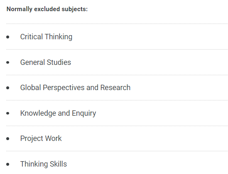The height and width of the screenshot is (174, 228).
Task: Click divider between Critical Thinking and General Studies
Action: pos(117,49)
